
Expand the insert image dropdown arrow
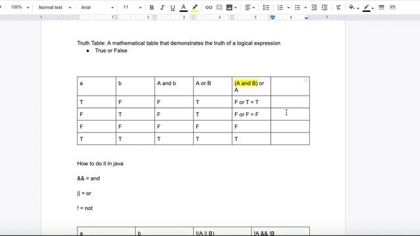[x=236, y=8]
